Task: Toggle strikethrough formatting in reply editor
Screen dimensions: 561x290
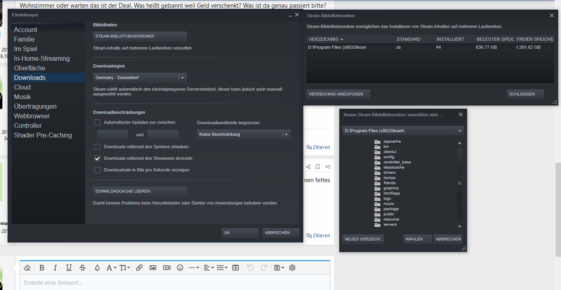Action: 82,268
